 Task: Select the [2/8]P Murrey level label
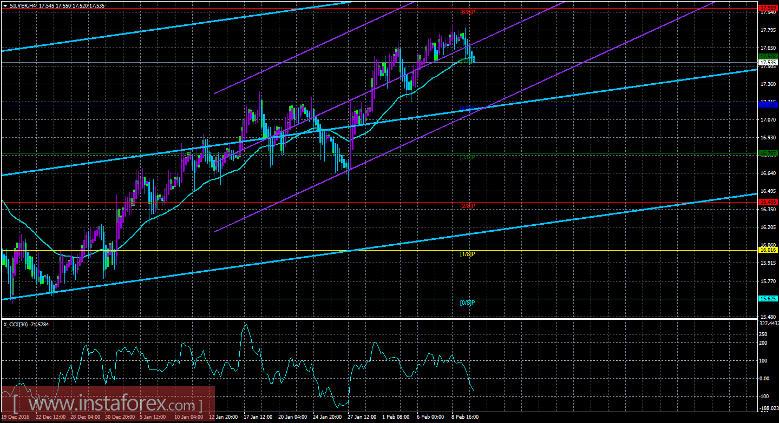467,206
